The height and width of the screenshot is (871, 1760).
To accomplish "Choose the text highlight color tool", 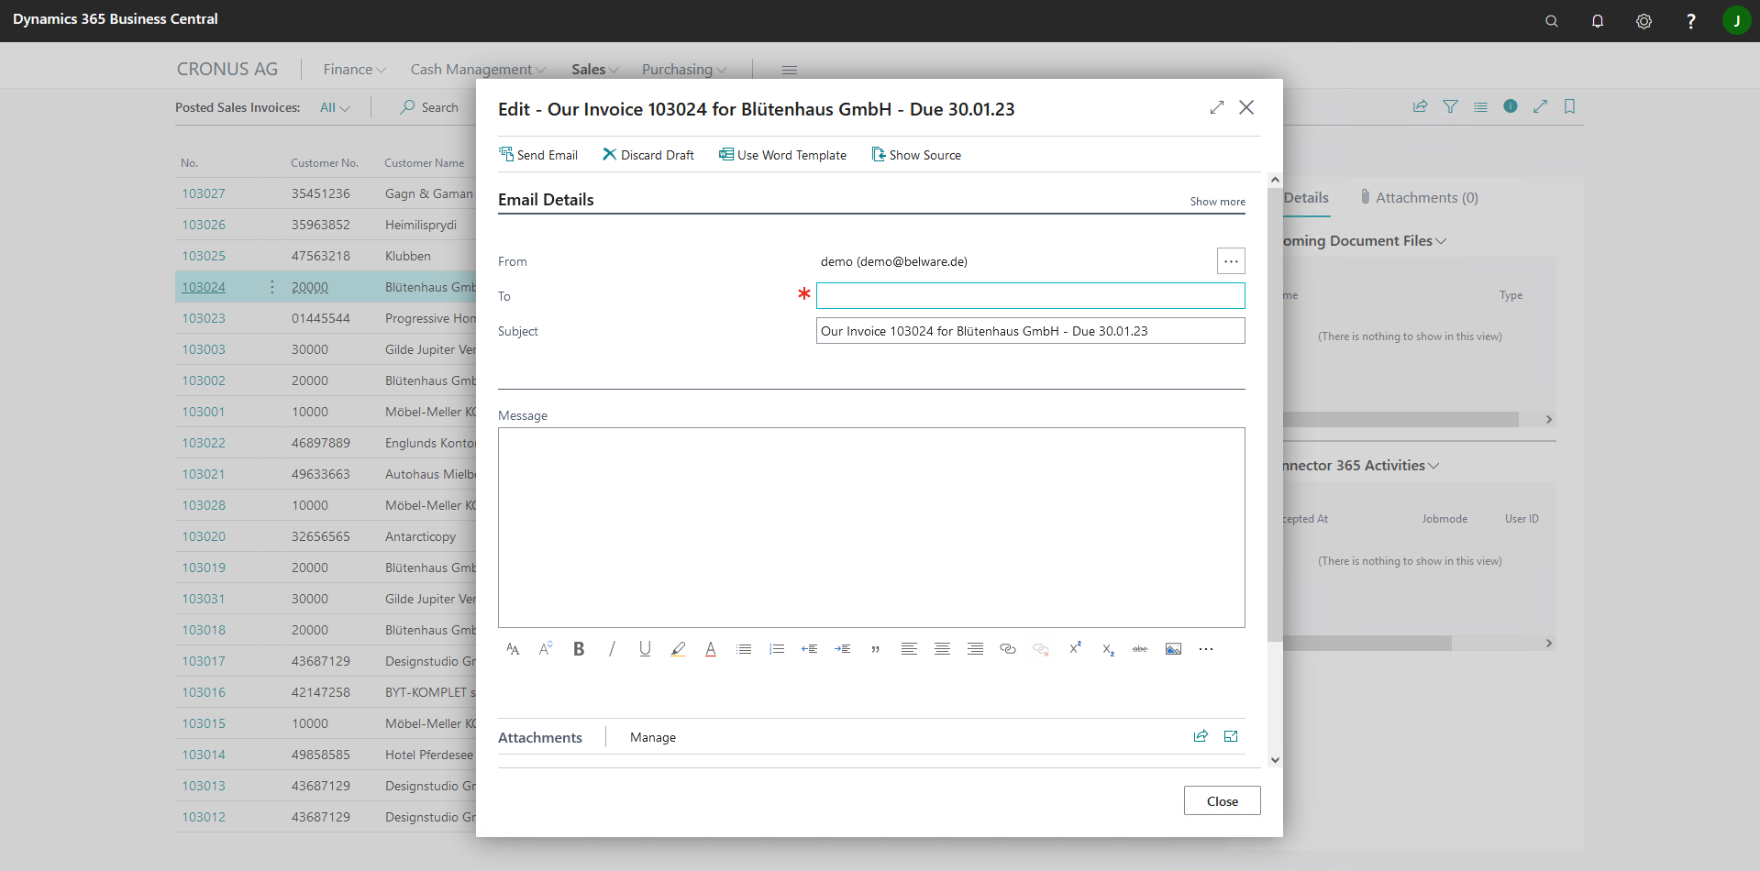I will [678, 649].
